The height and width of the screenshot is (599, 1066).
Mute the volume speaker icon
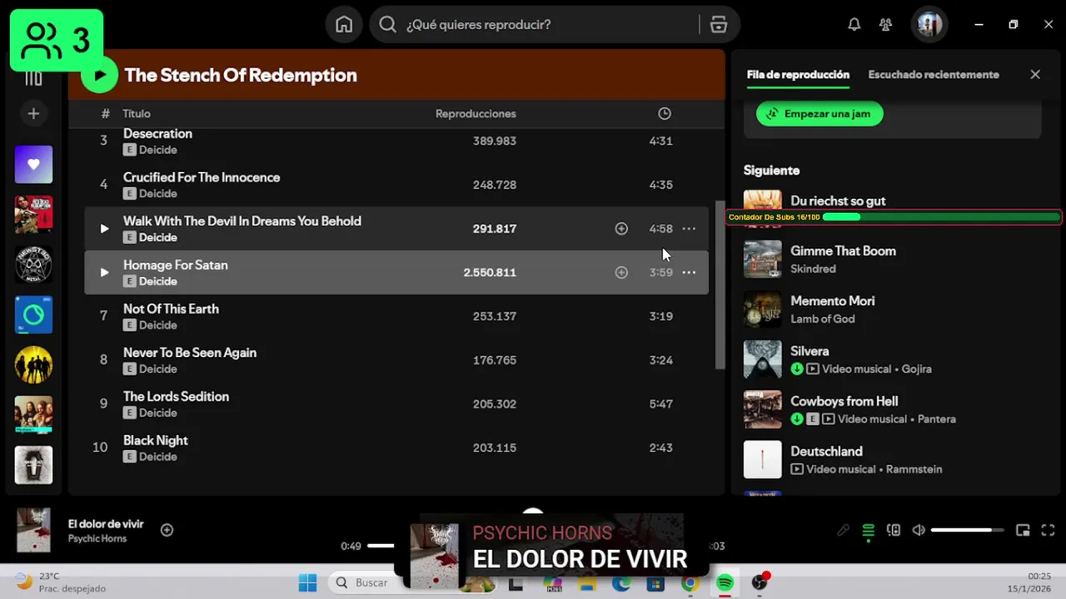click(x=919, y=530)
